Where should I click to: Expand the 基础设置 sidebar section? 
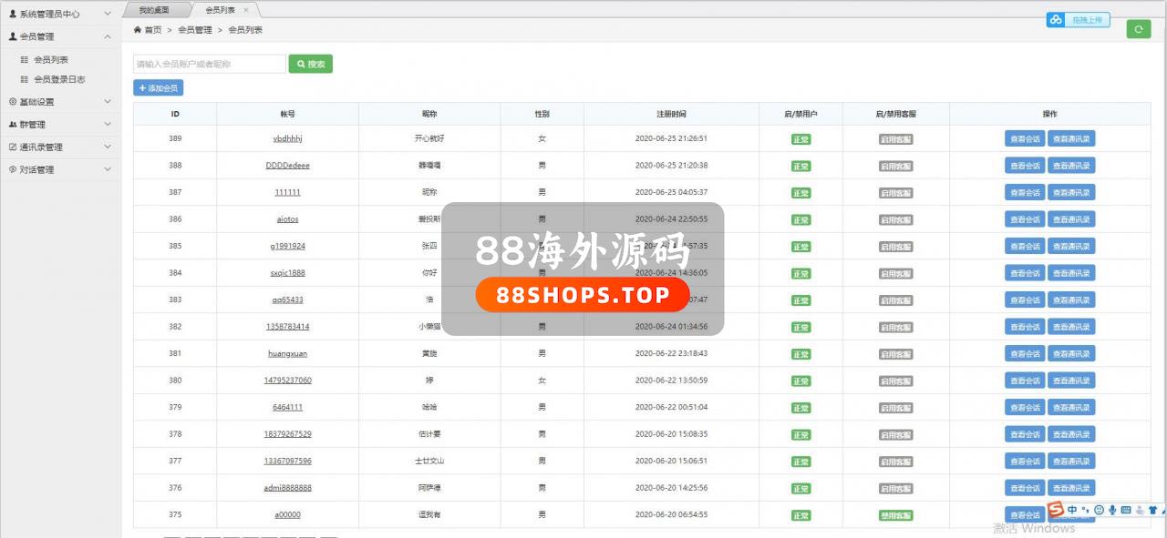tap(59, 102)
